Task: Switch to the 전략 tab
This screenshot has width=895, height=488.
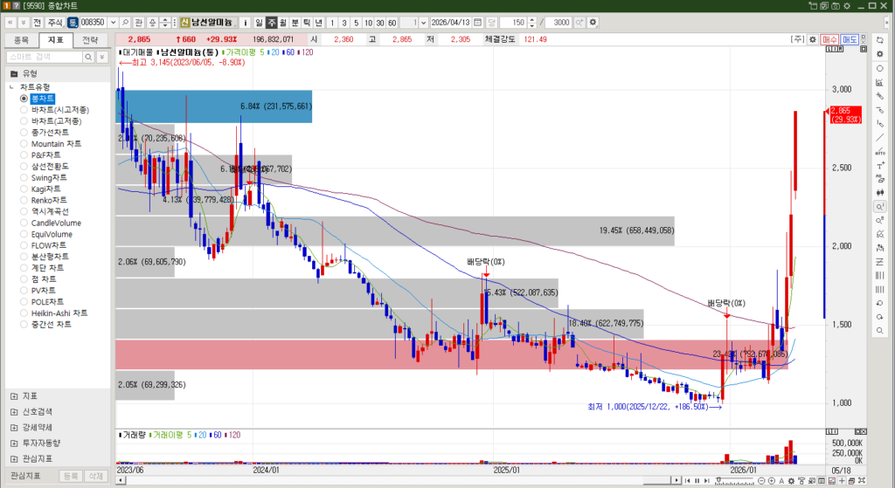Action: coord(90,39)
